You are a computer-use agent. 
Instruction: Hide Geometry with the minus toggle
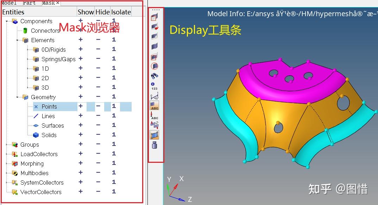(98, 97)
